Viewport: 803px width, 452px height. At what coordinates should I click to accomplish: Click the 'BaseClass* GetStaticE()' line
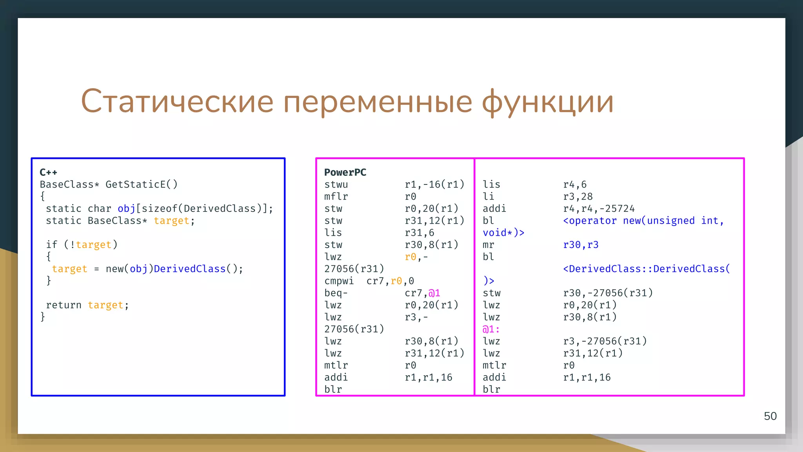click(109, 184)
